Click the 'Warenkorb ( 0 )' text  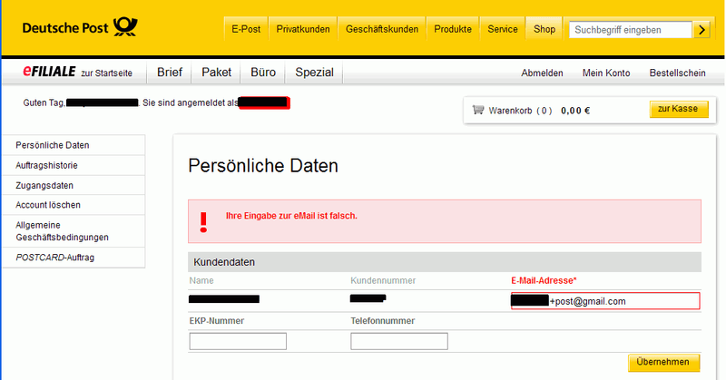click(x=520, y=111)
